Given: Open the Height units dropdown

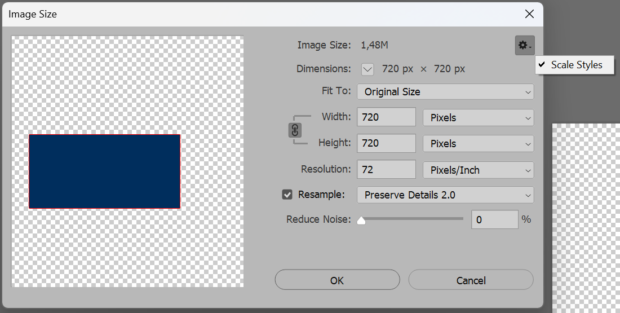Looking at the screenshot, I should pos(478,144).
